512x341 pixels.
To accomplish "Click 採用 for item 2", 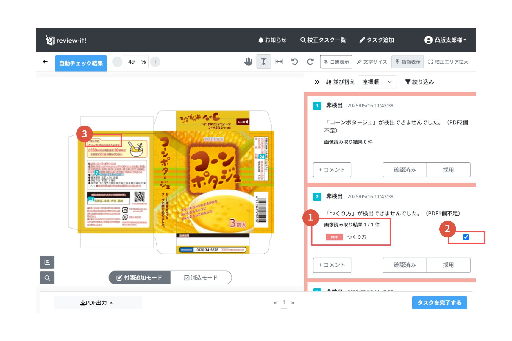I will tap(449, 265).
